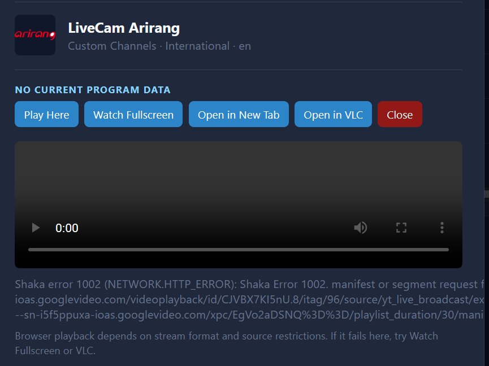Click the googlevideo.com videoplayback URL text
489x366 pixels.
(x=249, y=299)
